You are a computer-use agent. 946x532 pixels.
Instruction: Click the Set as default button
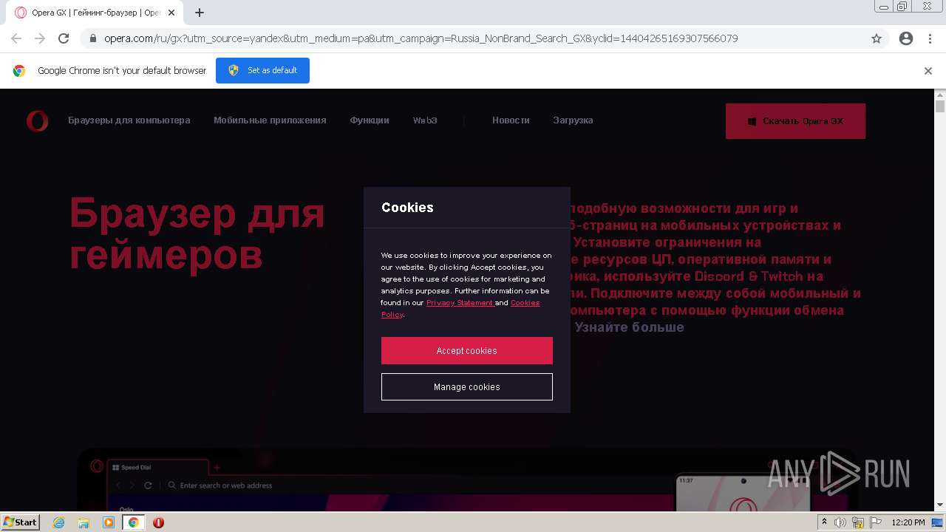coord(262,70)
